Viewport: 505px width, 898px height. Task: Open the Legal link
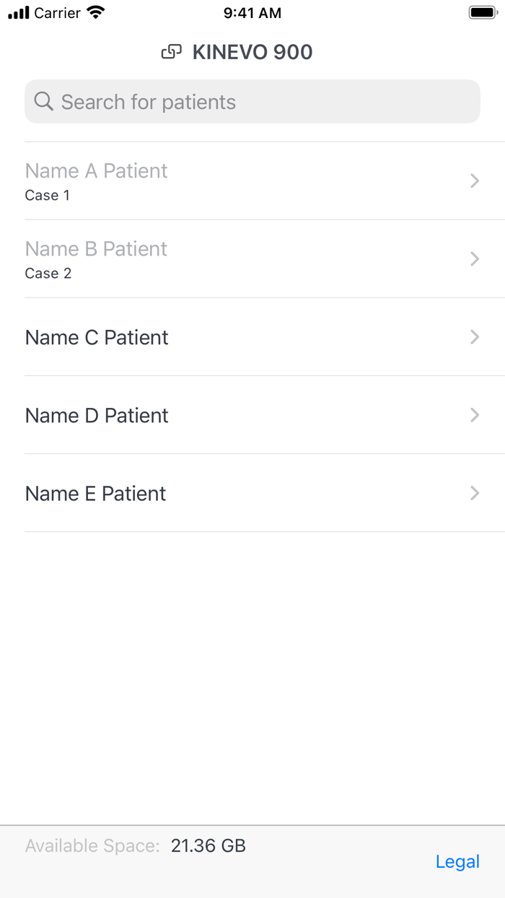(x=457, y=861)
